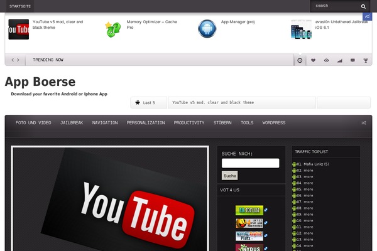
Task: Click the TRENDING NOW label
Action: click(x=48, y=60)
